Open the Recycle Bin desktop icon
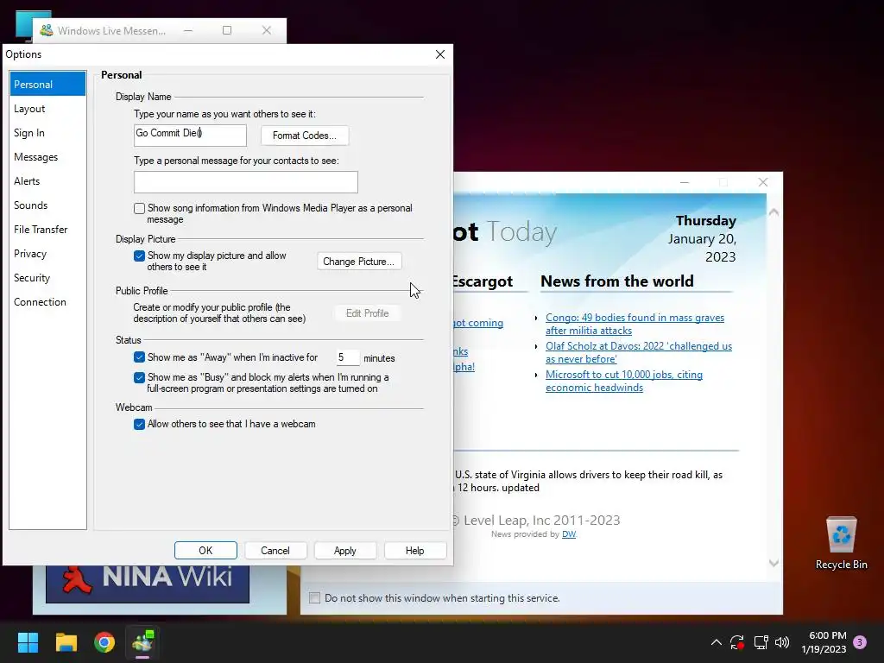 pos(841,542)
